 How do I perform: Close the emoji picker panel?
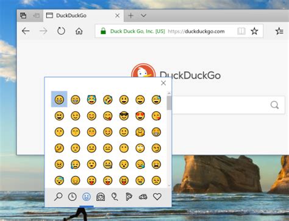(163, 83)
